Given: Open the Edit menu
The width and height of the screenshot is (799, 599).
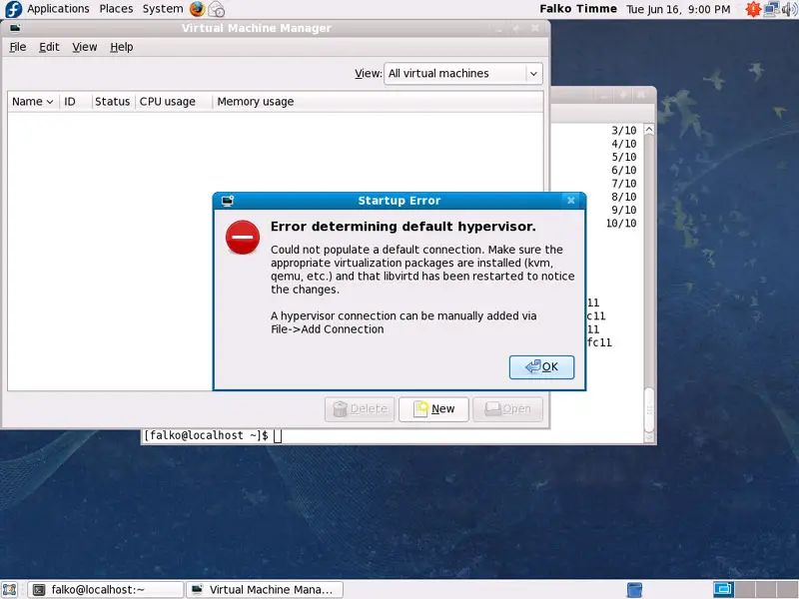Looking at the screenshot, I should (49, 47).
